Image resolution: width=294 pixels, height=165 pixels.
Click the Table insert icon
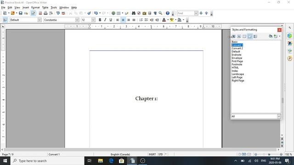[x=119, y=13]
